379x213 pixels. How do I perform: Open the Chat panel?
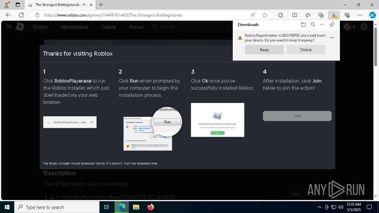tap(296, 194)
